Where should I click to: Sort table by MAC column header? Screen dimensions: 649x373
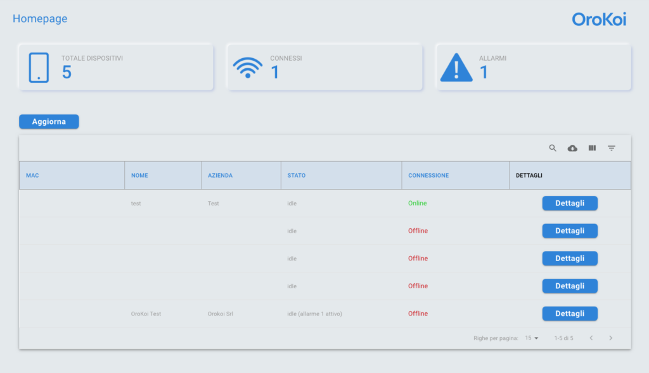coord(32,175)
